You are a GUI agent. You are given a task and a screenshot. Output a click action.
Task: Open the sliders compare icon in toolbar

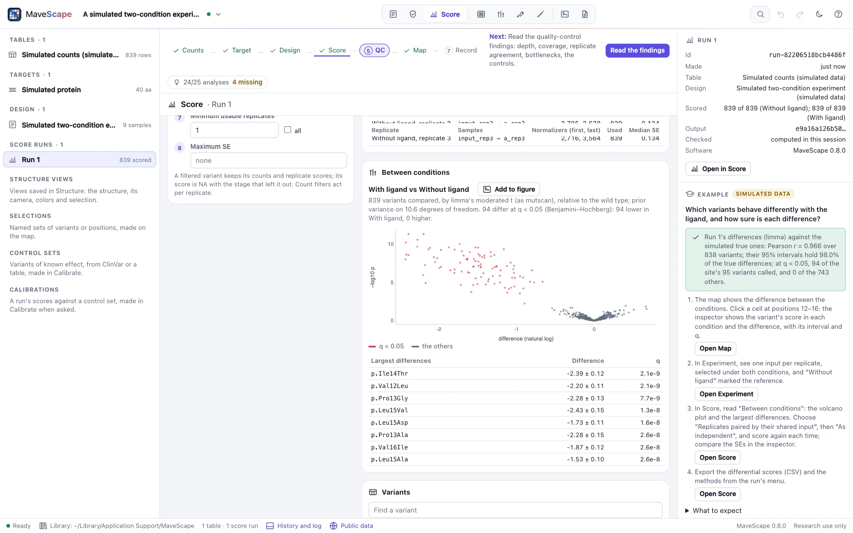coord(501,14)
